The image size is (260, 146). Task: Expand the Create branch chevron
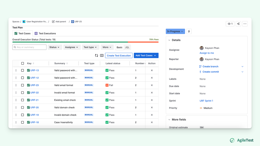pyautogui.click(x=242, y=67)
